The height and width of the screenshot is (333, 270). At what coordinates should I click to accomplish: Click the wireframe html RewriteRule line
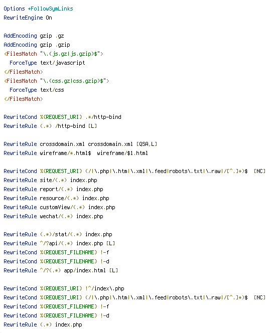76,153
